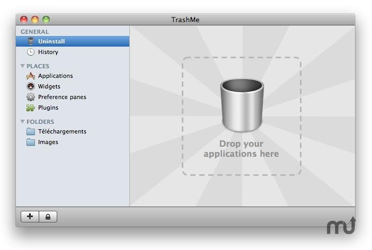Minimize the window with yellow button
The width and height of the screenshot is (372, 250).
click(35, 20)
